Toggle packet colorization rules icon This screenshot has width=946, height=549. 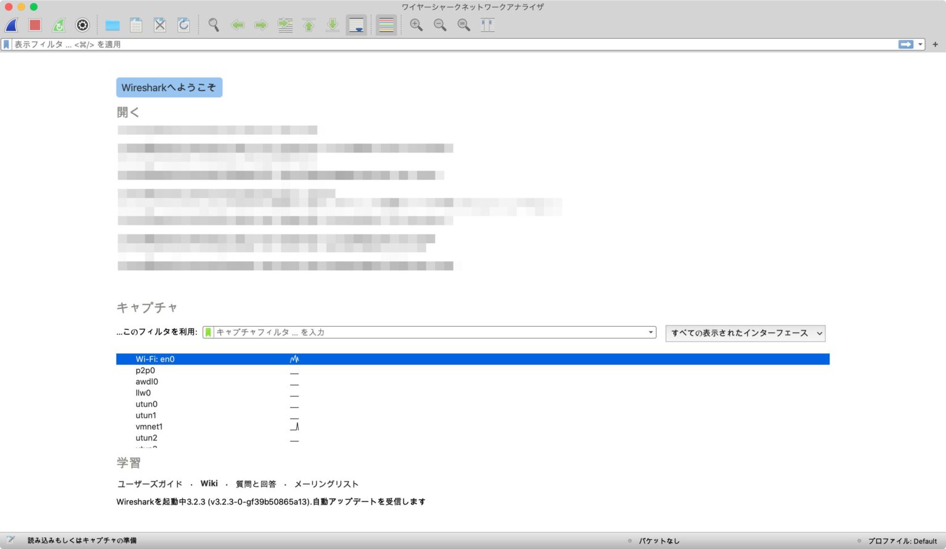click(386, 25)
